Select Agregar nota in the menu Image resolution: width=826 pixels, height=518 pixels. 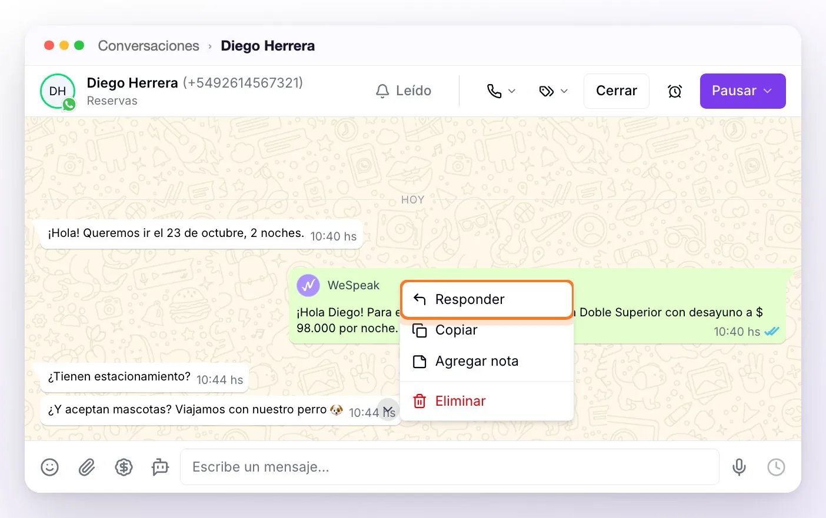(487, 362)
